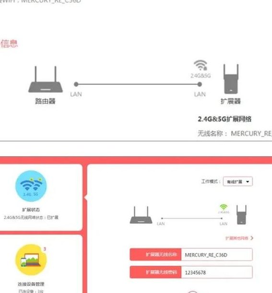This screenshot has height=293, width=272.
Task: Open the work mode dropdown
Action: (x=238, y=181)
